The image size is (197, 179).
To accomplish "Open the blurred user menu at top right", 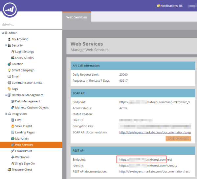I will point(192,6).
